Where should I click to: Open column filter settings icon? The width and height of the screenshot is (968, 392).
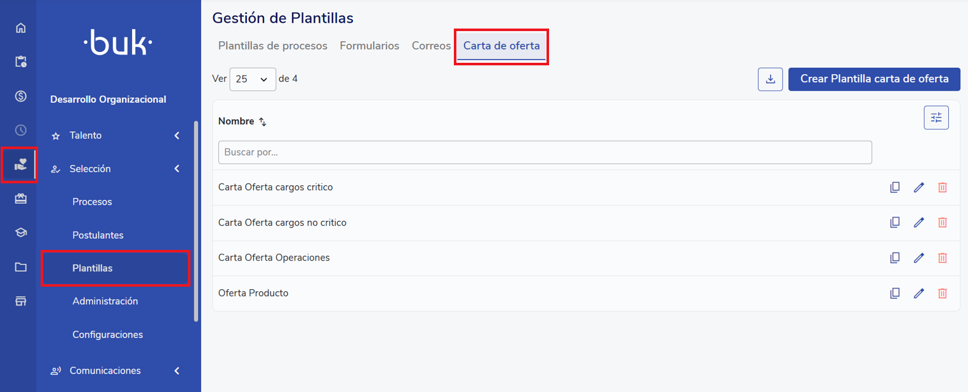[x=936, y=117]
